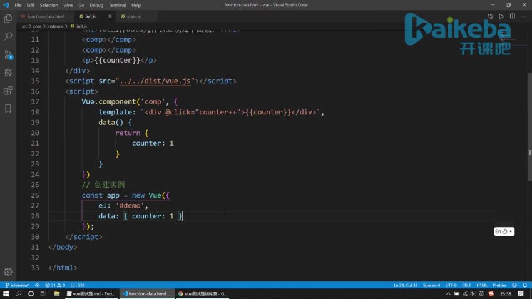Open the Explorer view in activity bar

pos(8,18)
